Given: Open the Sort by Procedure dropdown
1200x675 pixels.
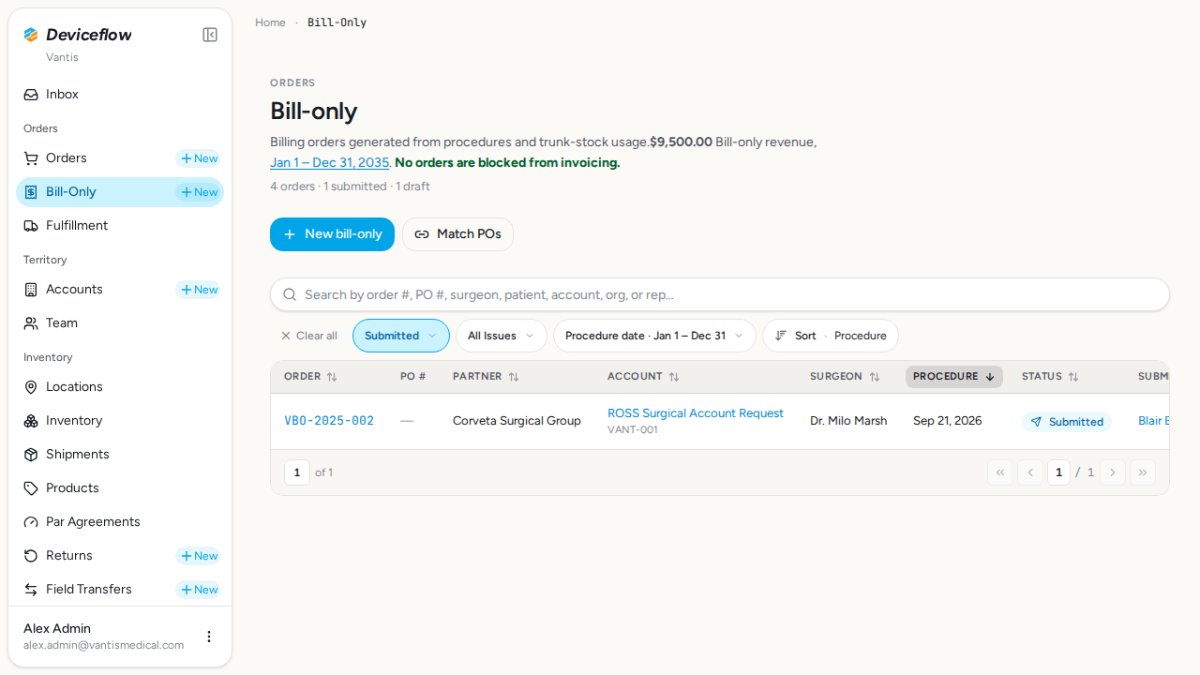Looking at the screenshot, I should 831,336.
